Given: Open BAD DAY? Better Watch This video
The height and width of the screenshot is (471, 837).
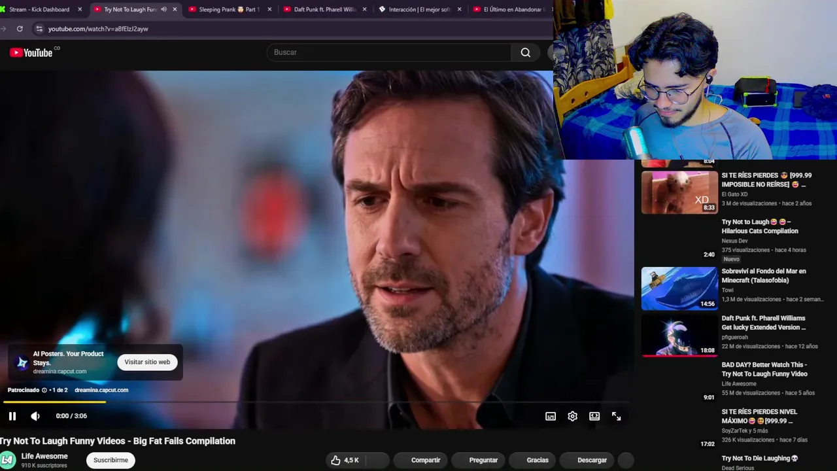Looking at the screenshot, I should click(764, 370).
